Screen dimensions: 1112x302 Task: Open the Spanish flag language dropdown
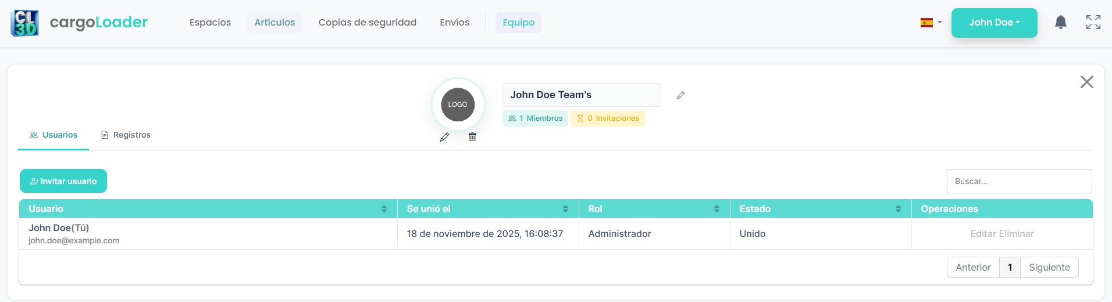click(931, 23)
